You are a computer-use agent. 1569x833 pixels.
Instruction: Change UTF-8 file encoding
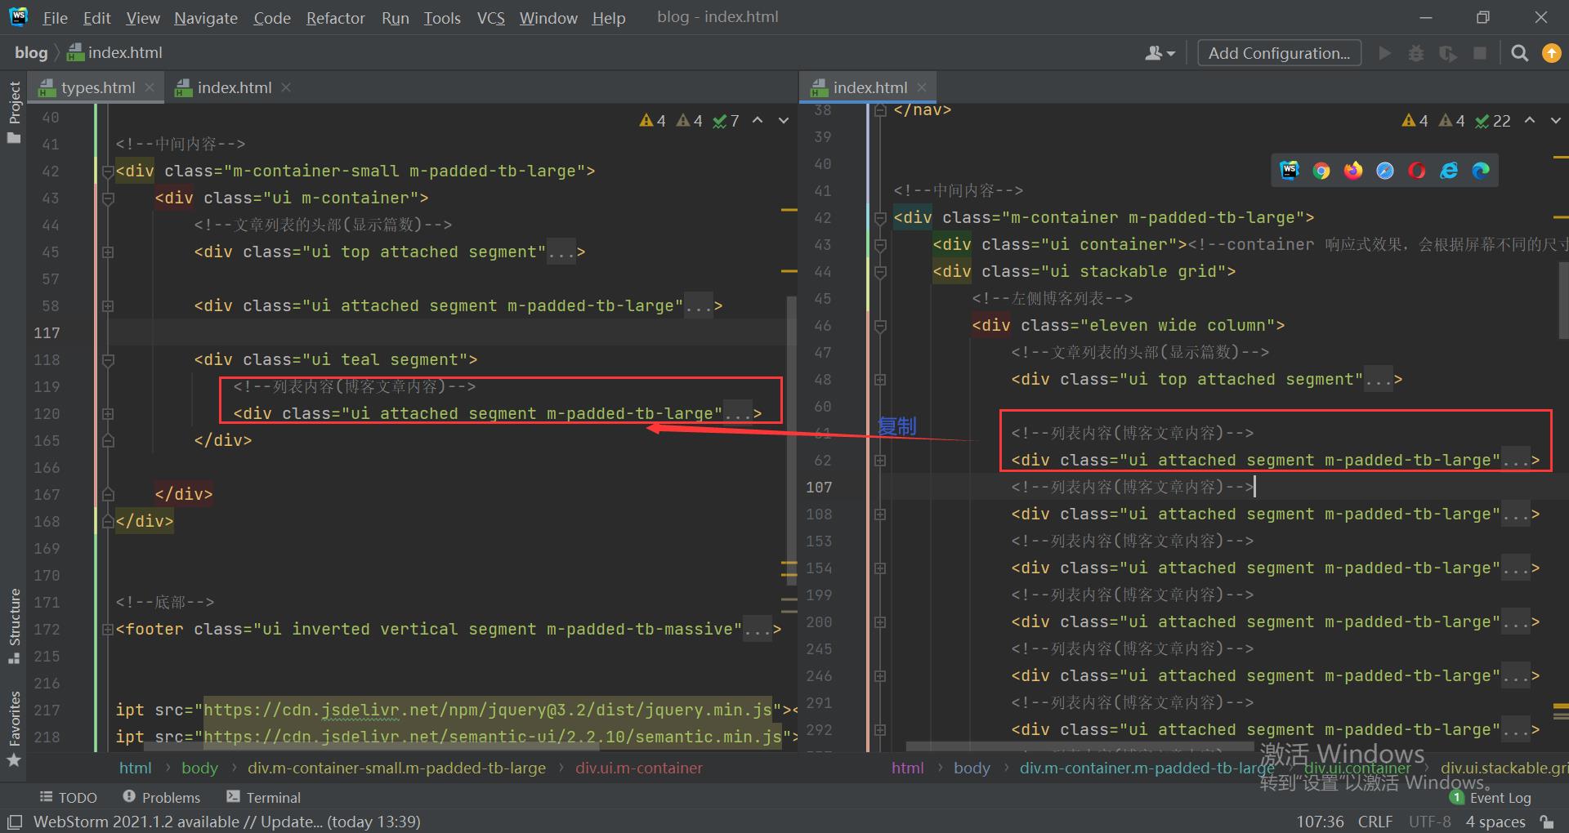tap(1429, 822)
